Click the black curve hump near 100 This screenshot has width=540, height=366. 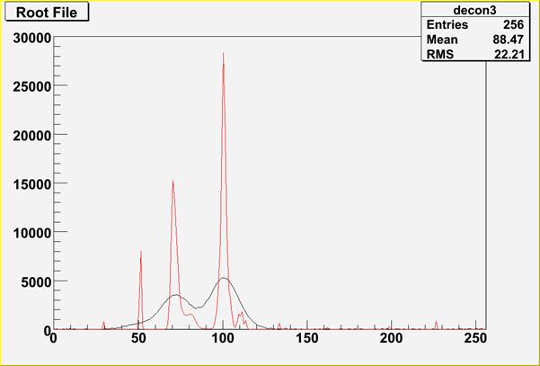click(224, 279)
